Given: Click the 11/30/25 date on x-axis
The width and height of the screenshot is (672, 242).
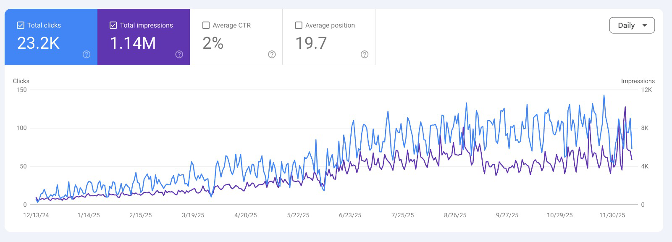Looking at the screenshot, I should pos(612,215).
